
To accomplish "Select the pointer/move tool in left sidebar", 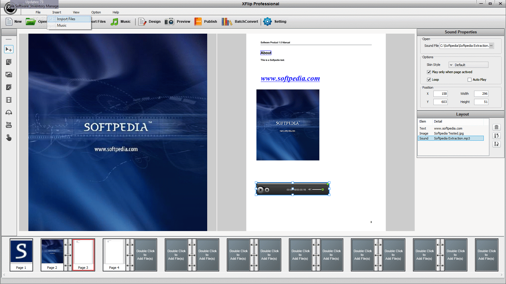I will click(9, 49).
